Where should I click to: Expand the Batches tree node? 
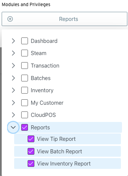click(x=13, y=78)
